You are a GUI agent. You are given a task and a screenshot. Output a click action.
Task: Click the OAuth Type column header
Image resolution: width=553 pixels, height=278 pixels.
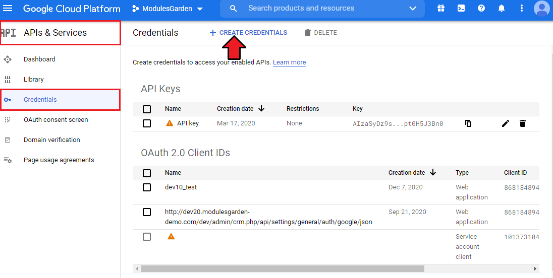click(x=462, y=173)
